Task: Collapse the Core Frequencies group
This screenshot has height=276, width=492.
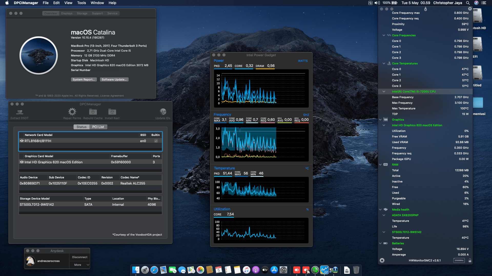Action: click(x=384, y=35)
